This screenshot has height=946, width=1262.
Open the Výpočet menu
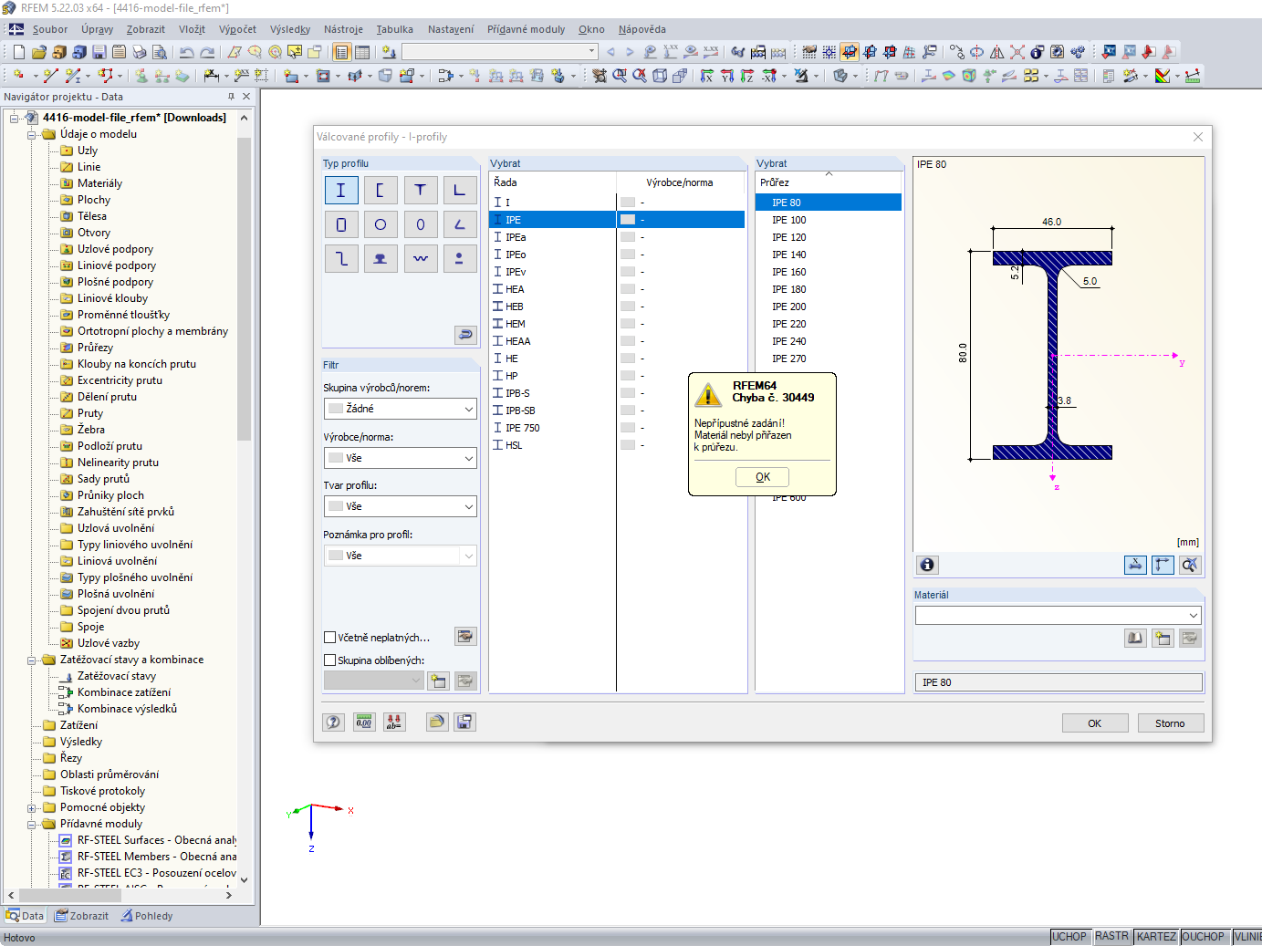(237, 29)
